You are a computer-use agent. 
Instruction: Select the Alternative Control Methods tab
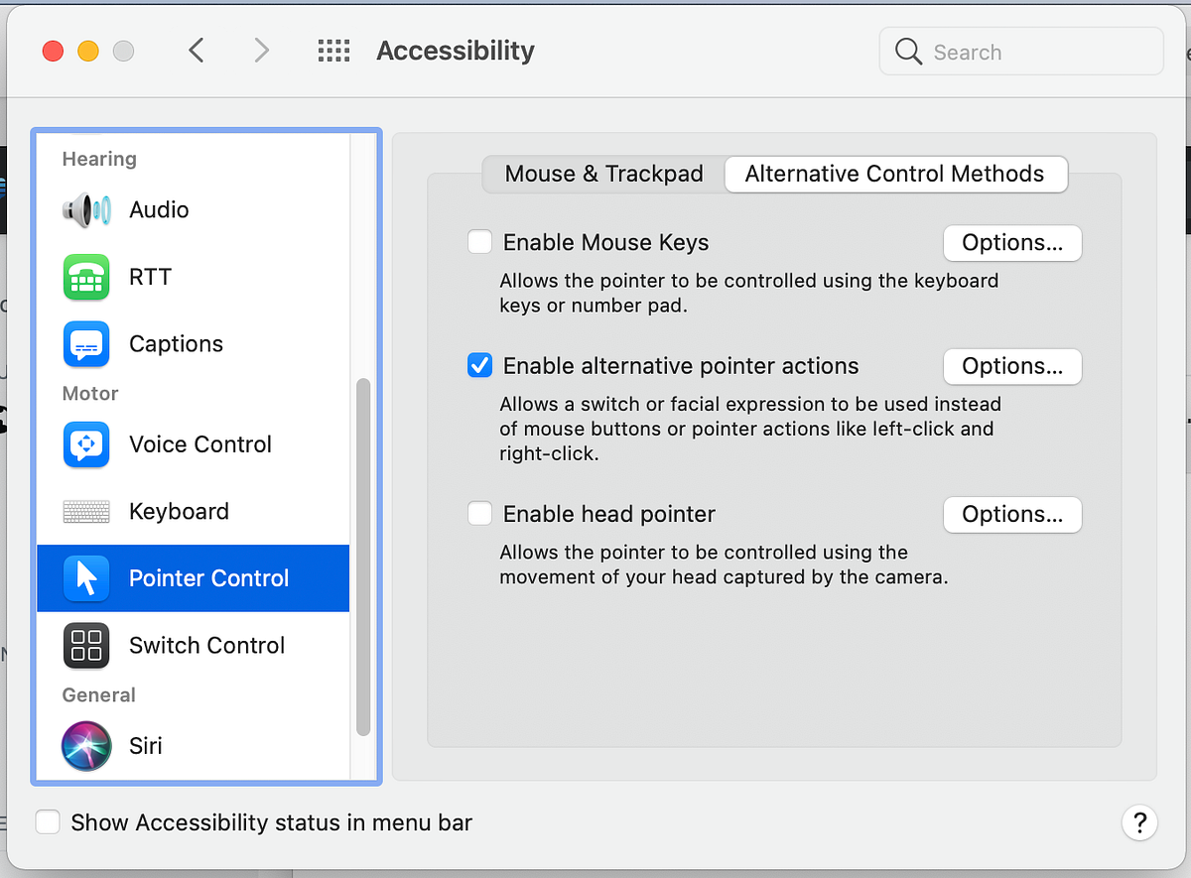(895, 174)
